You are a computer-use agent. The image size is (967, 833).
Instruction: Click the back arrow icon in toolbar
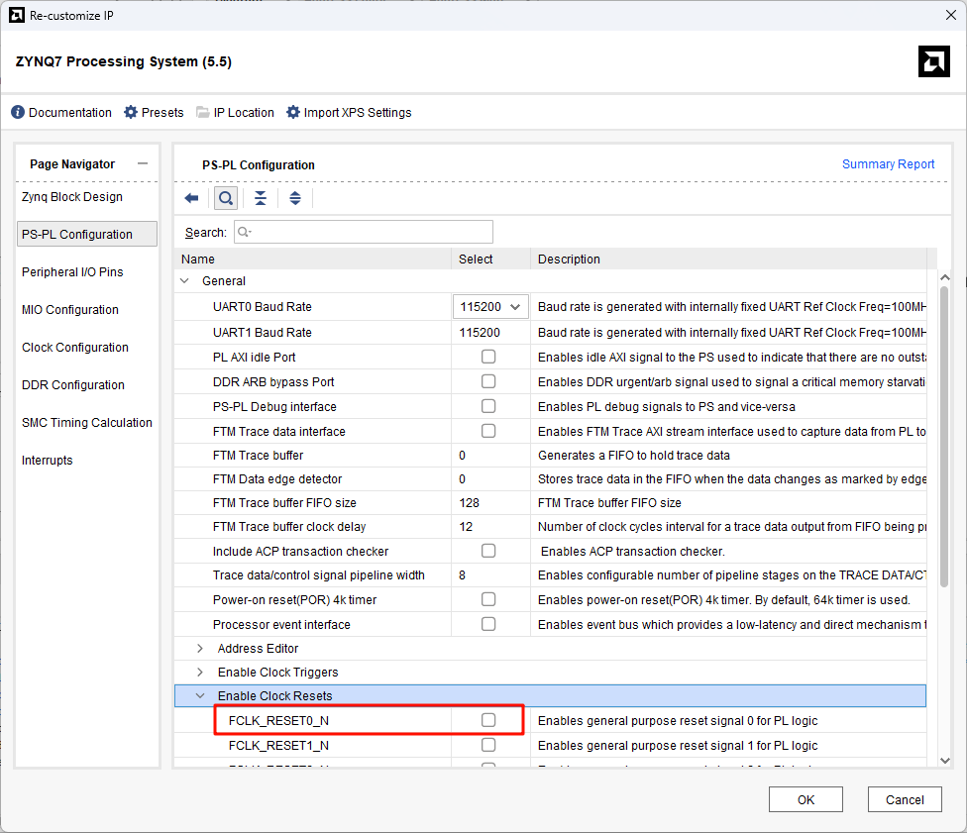192,198
